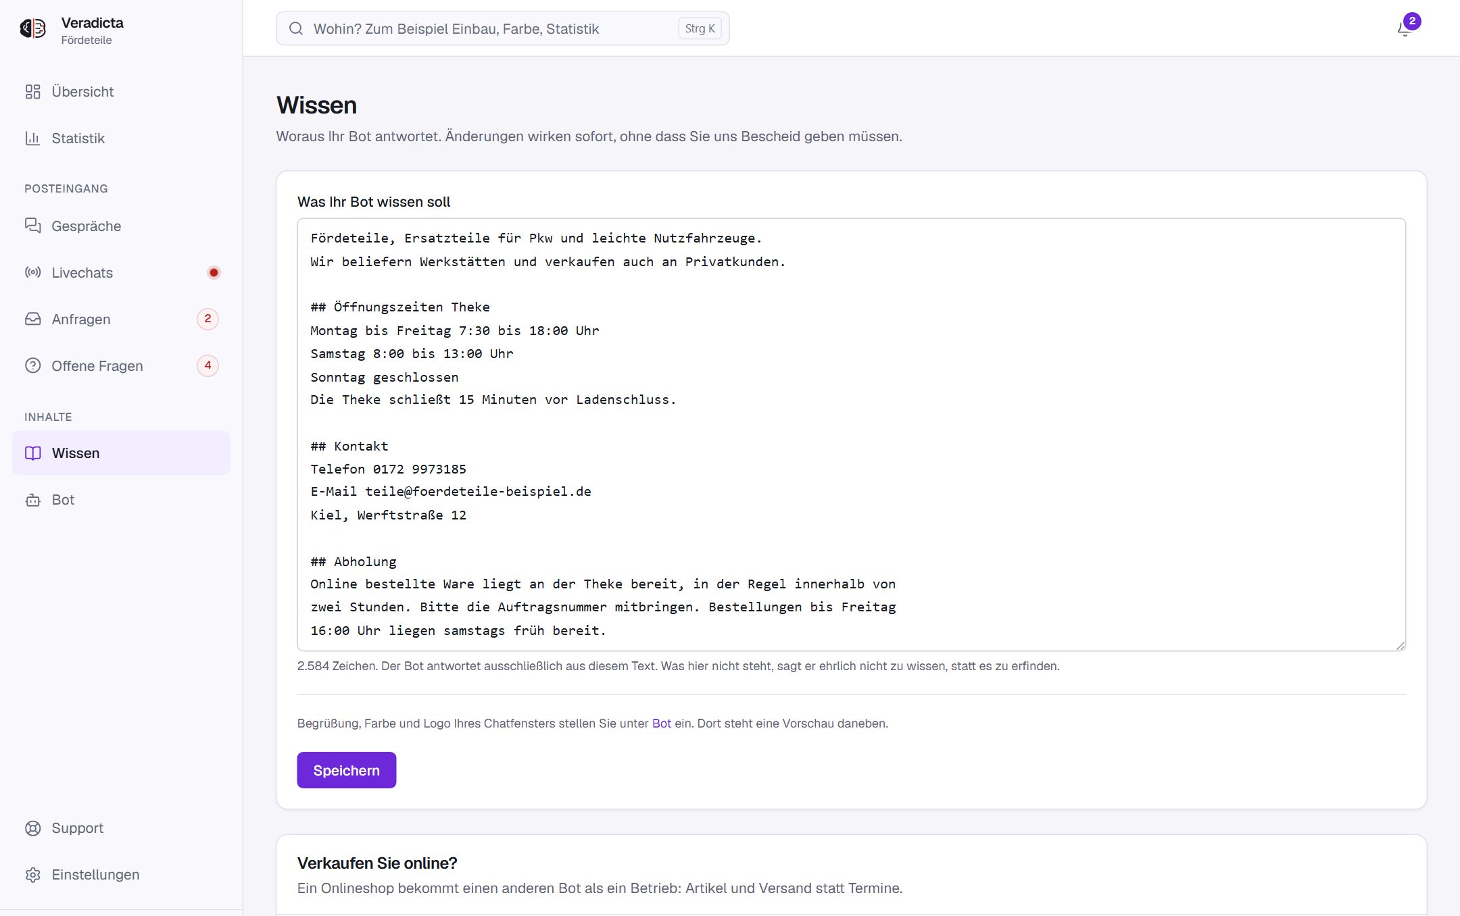Viewport: 1460px width, 916px height.
Task: Click the 'Telefon 0172 9973185' line
Action: pos(389,469)
